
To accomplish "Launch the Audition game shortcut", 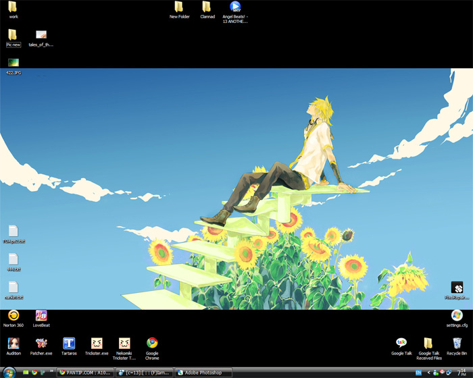I will tap(14, 346).
